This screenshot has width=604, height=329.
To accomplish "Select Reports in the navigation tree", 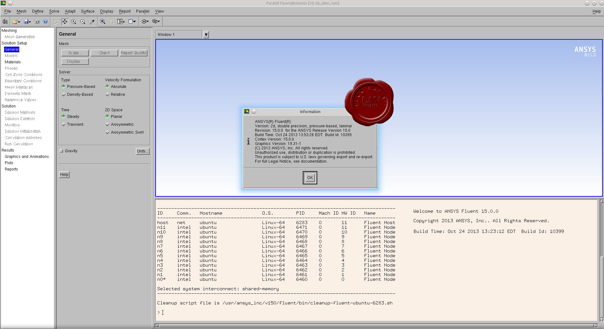I will click(x=11, y=169).
